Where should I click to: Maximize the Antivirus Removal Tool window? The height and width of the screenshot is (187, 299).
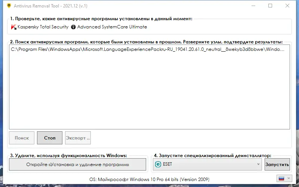(x=270, y=6)
